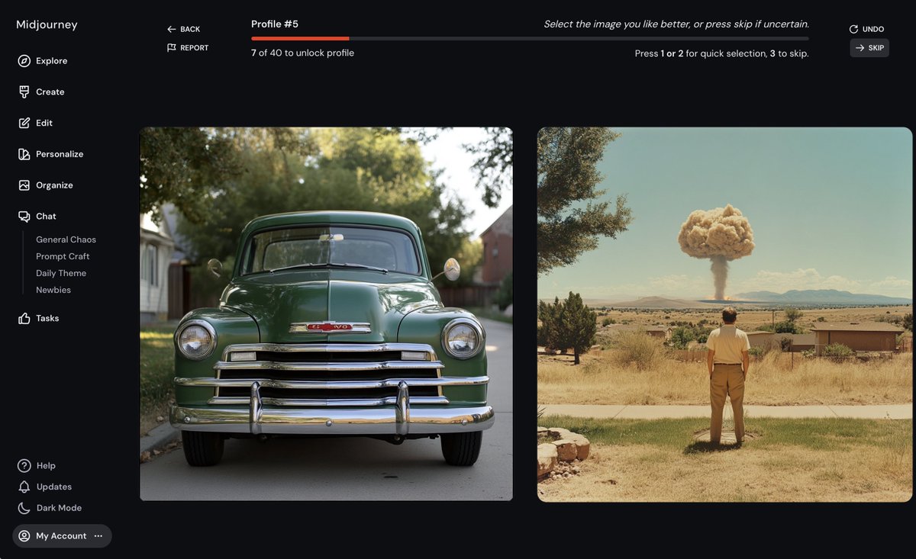
Task: Go back using the Back link
Action: pyautogui.click(x=184, y=29)
